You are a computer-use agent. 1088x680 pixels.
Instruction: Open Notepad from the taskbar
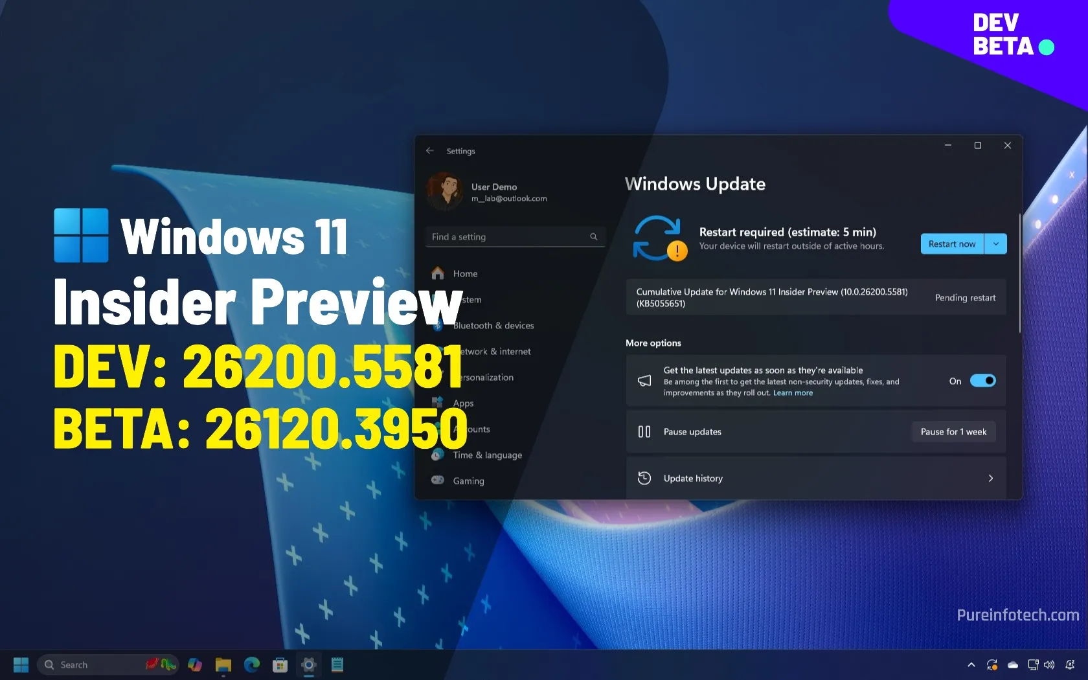336,664
